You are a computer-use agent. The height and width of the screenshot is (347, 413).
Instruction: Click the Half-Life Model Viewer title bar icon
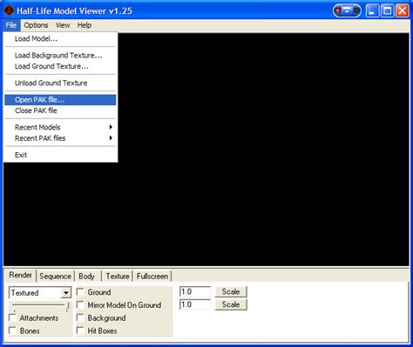click(x=9, y=10)
